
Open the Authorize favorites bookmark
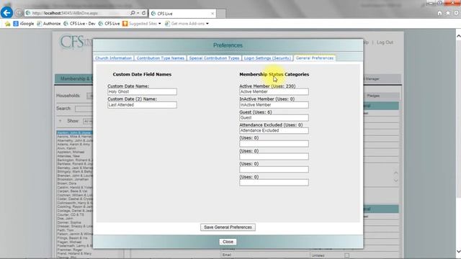click(x=49, y=24)
